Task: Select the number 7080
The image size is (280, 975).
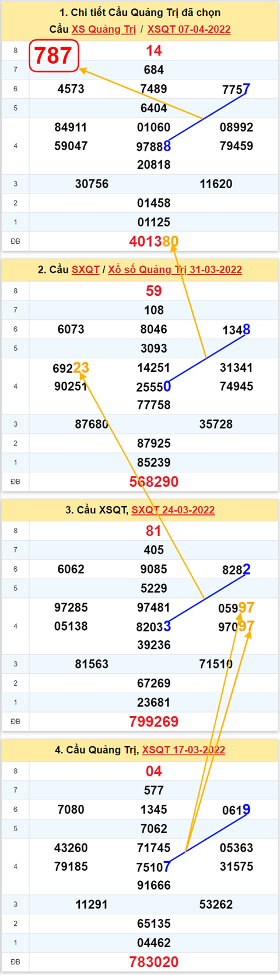Action: [x=71, y=810]
